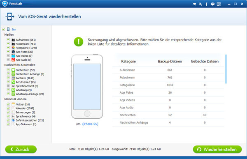Click the Gelöschte Dateien column header
The image size is (247, 159).
click(205, 61)
